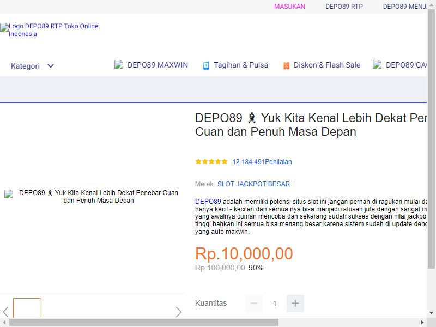
Task: Click the Rp.10,000,00 price text
Action: point(244,253)
